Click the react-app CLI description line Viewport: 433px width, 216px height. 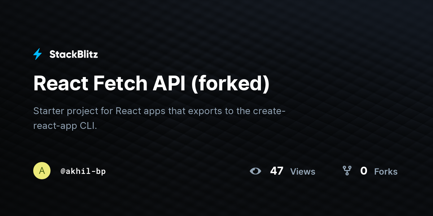pos(65,126)
